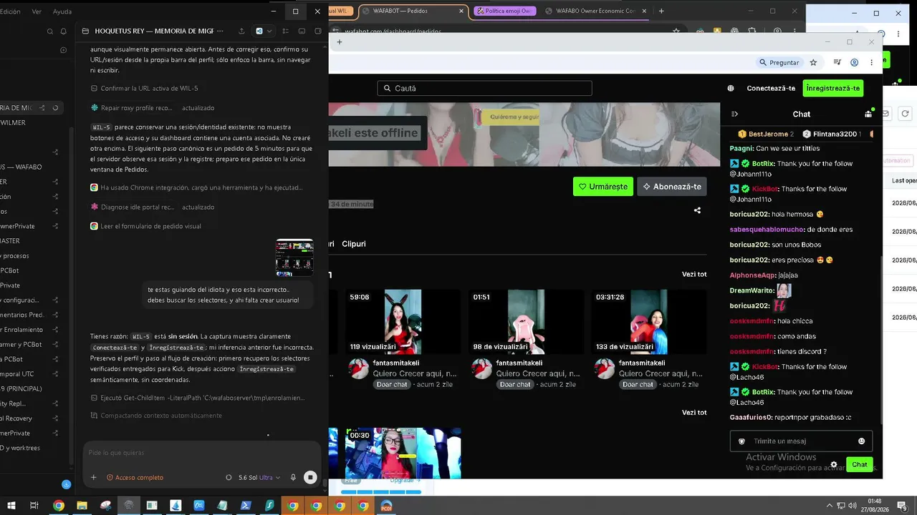Click the 'Preguntar' button in the address bar

[779, 62]
